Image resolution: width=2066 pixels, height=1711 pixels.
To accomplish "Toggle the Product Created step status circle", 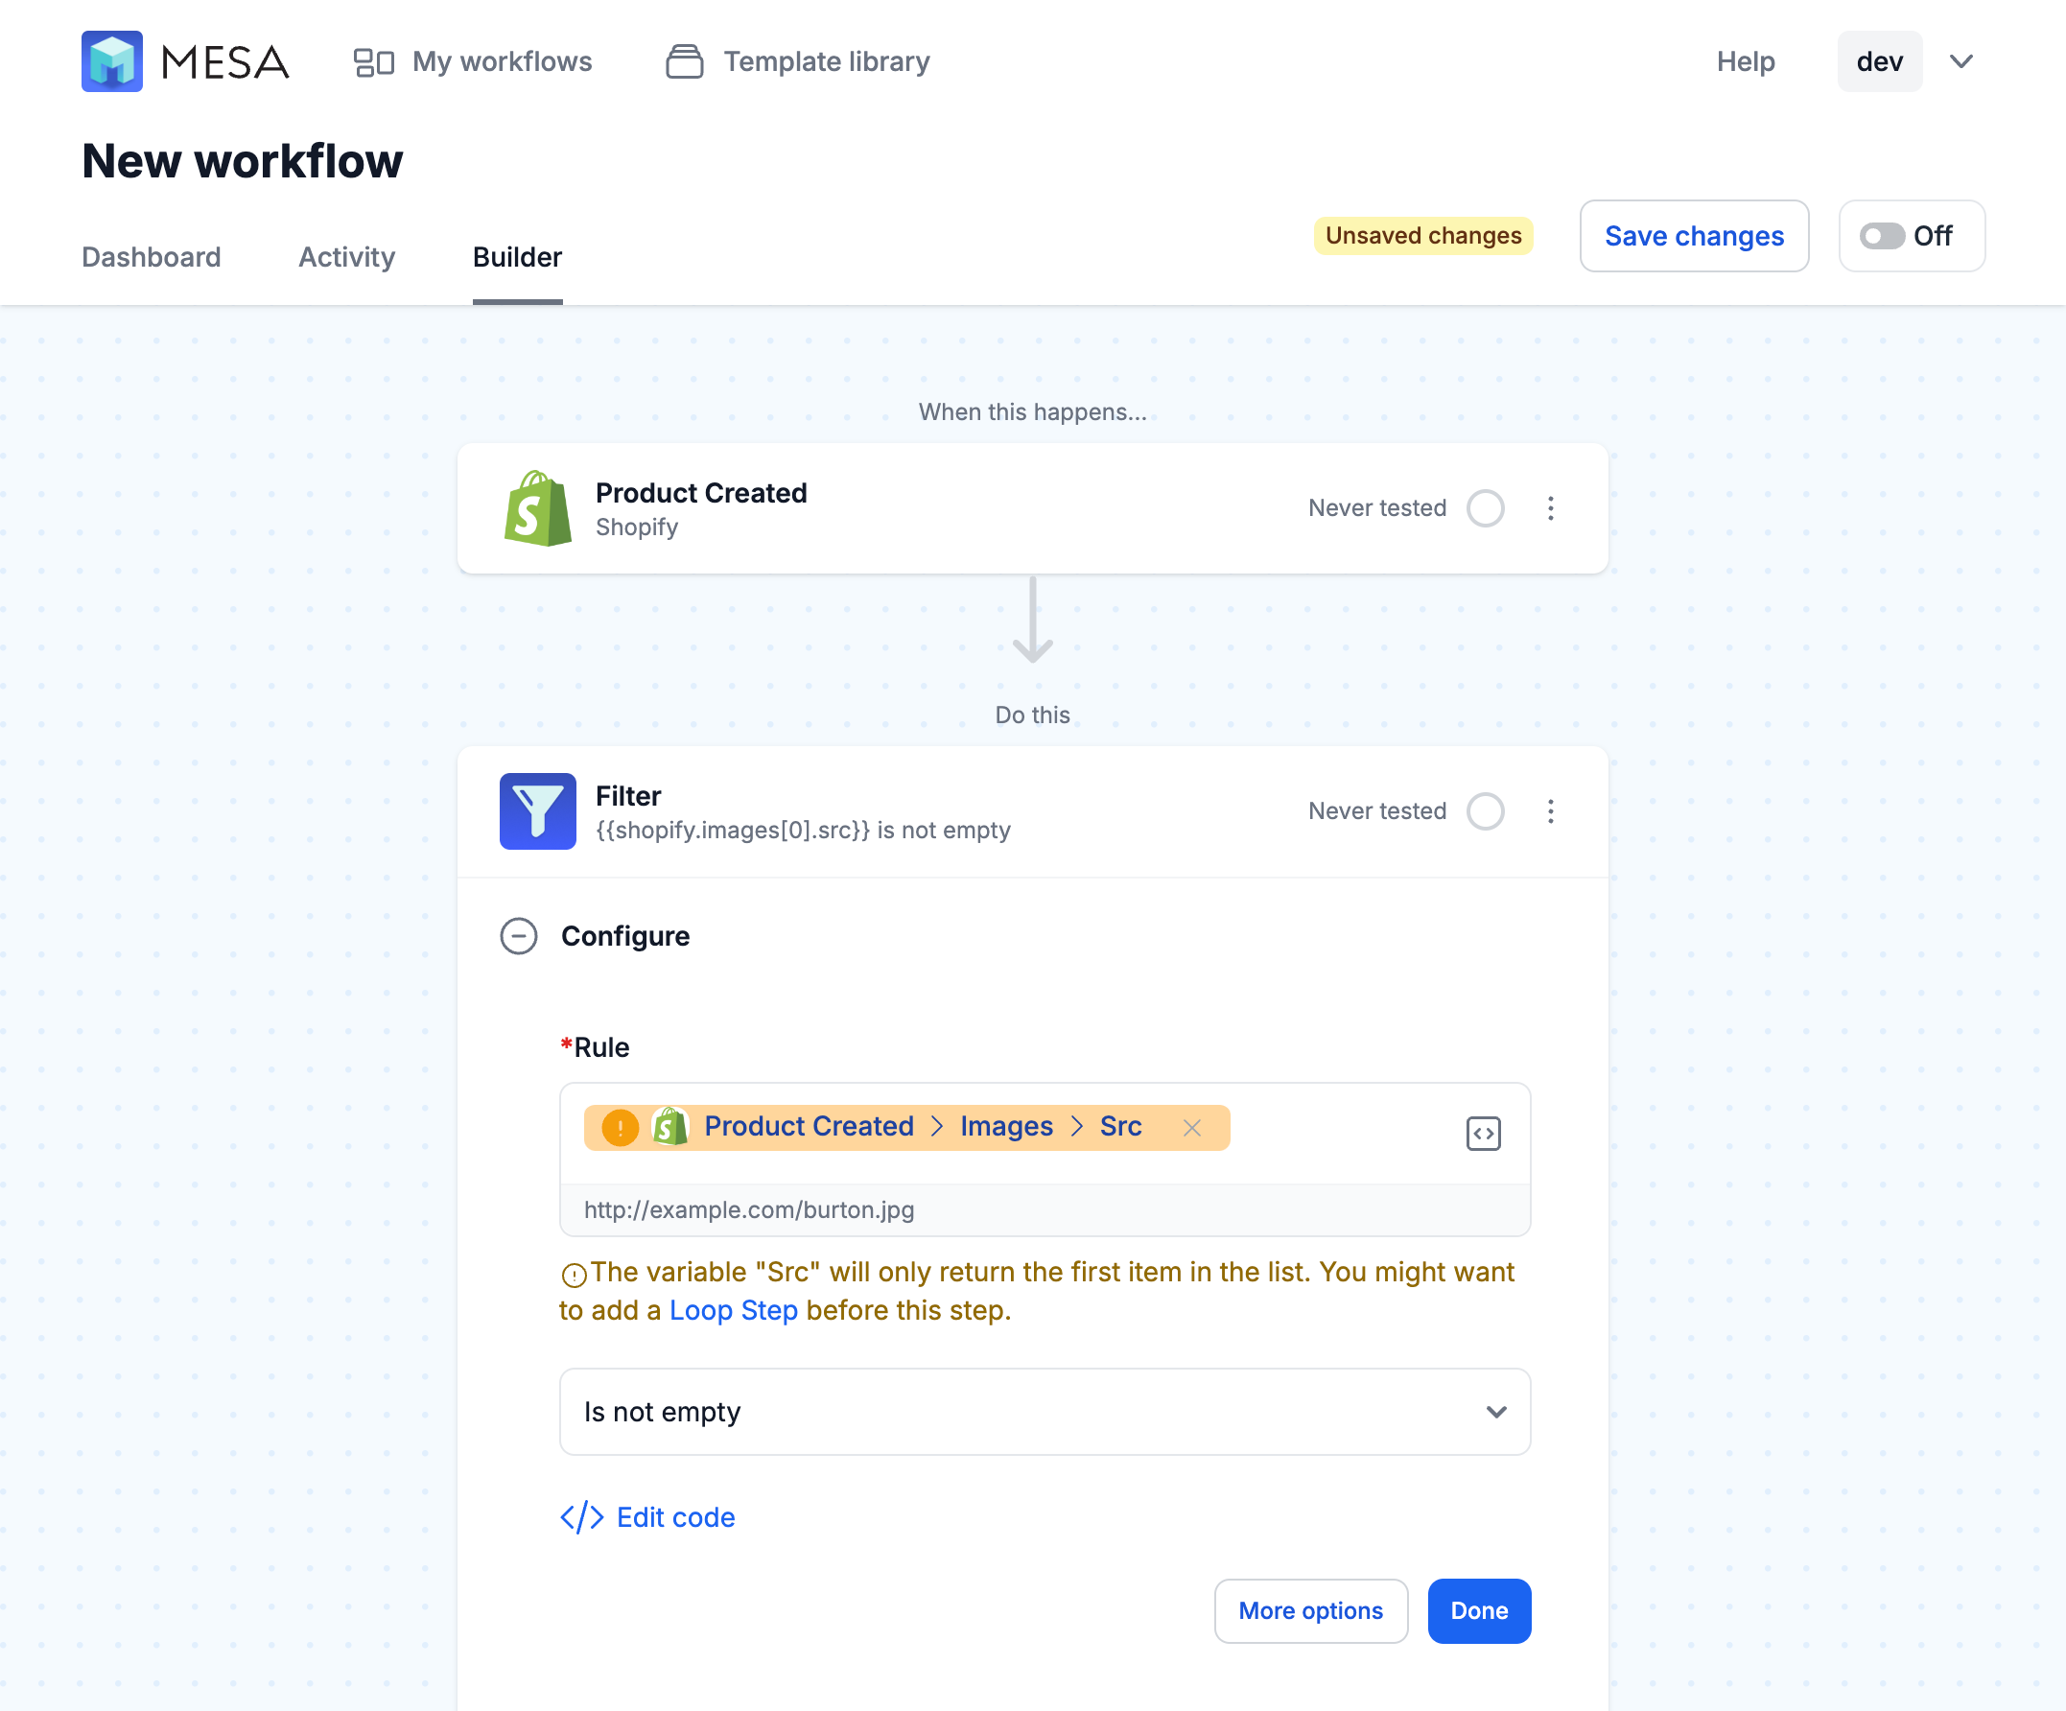I will 1485,508.
